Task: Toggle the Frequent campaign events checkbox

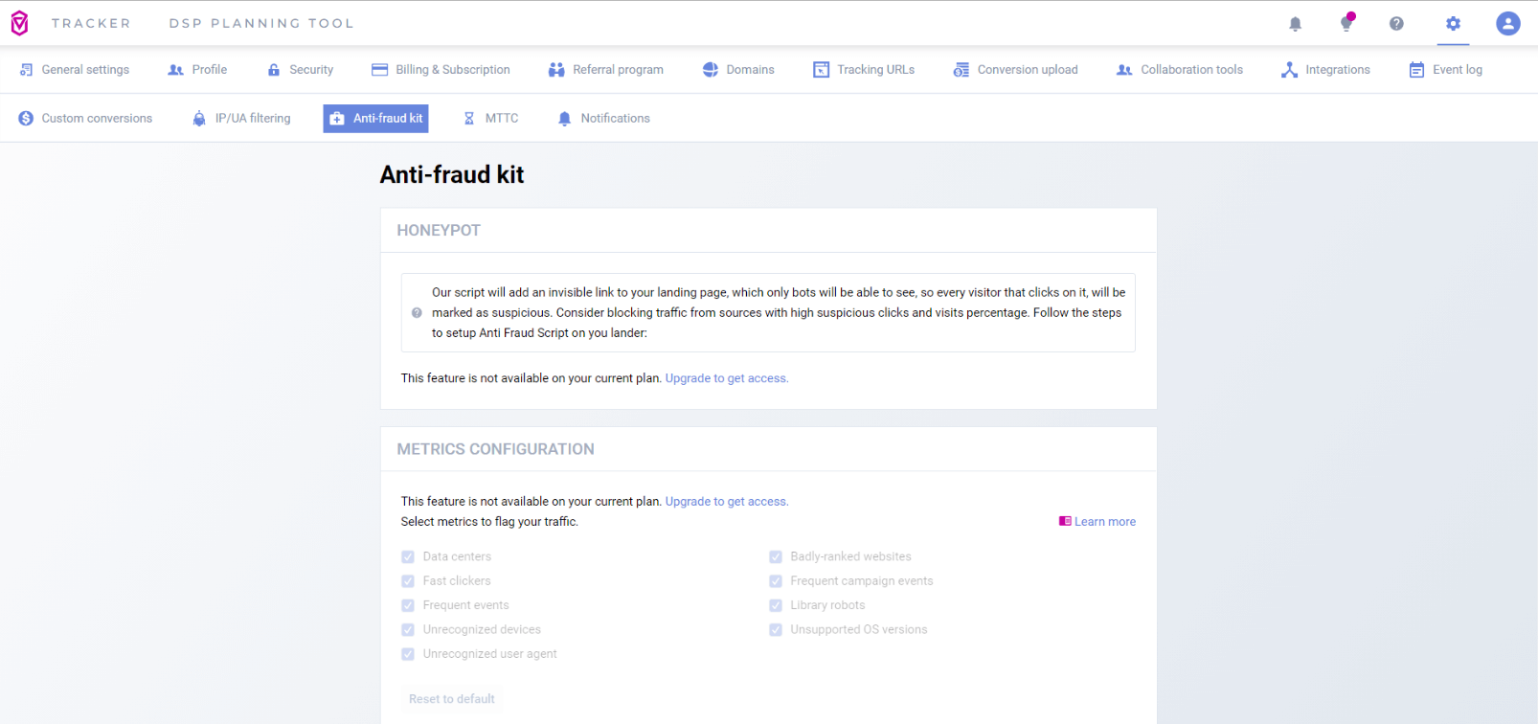Action: [x=776, y=581]
